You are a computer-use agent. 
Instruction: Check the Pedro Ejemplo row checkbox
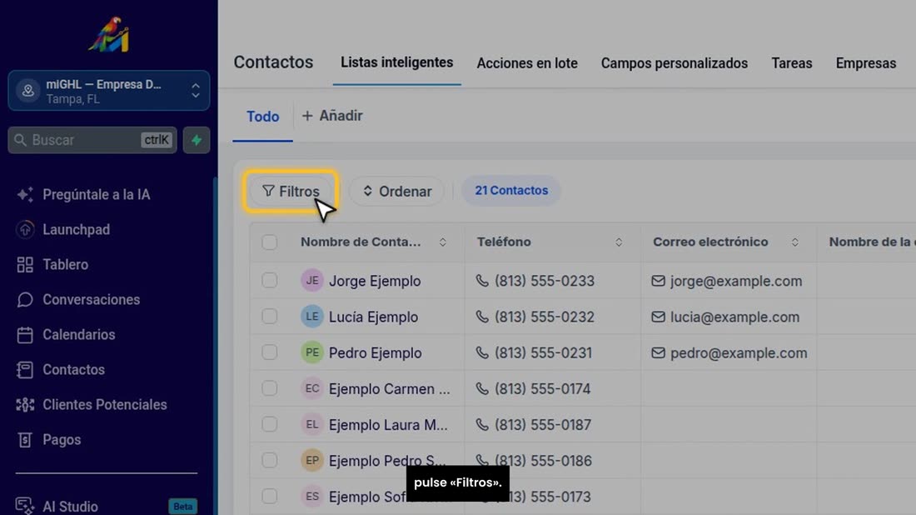point(269,352)
